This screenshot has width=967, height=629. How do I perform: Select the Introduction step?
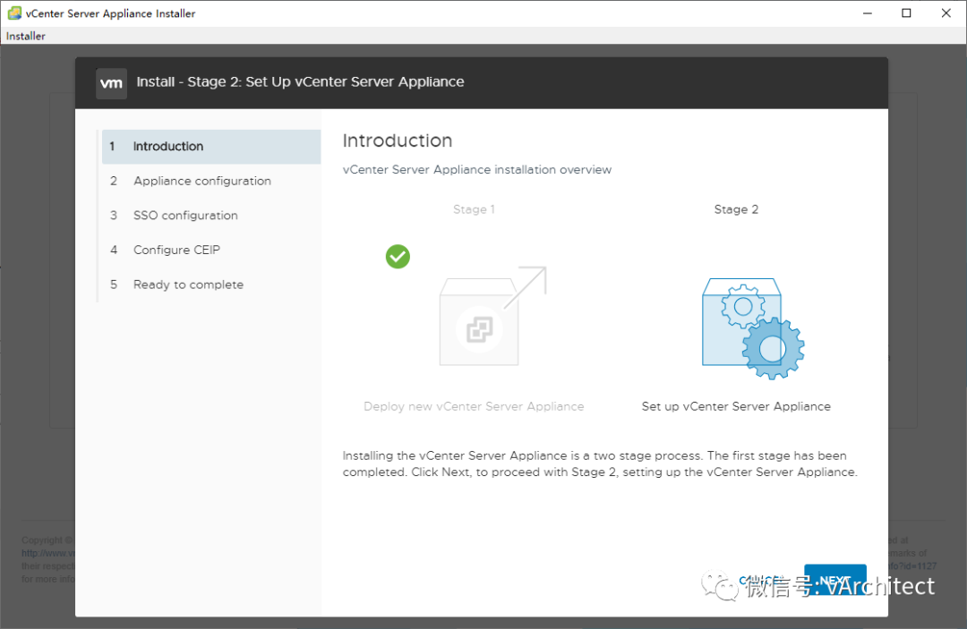[x=211, y=147]
